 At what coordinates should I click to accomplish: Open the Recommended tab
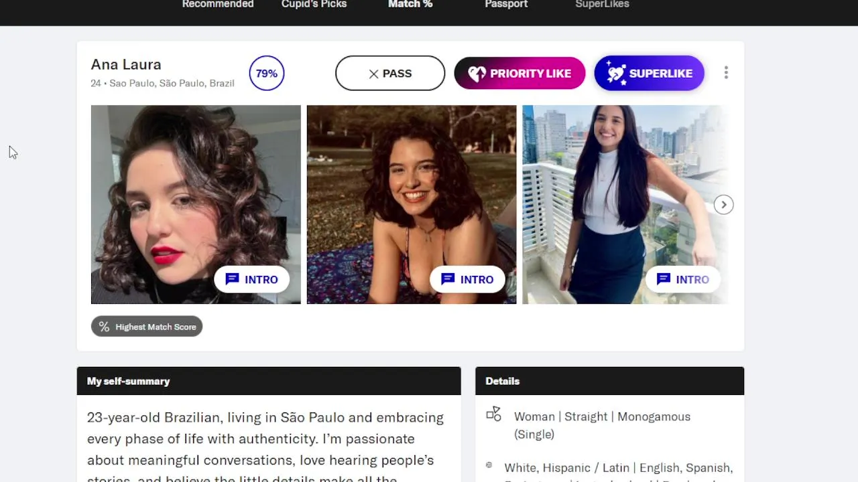click(218, 4)
